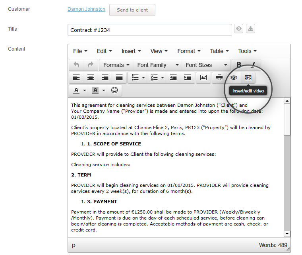
Task: Click the '1. SCOPE OF SERVICE' heading
Action: click(114, 144)
